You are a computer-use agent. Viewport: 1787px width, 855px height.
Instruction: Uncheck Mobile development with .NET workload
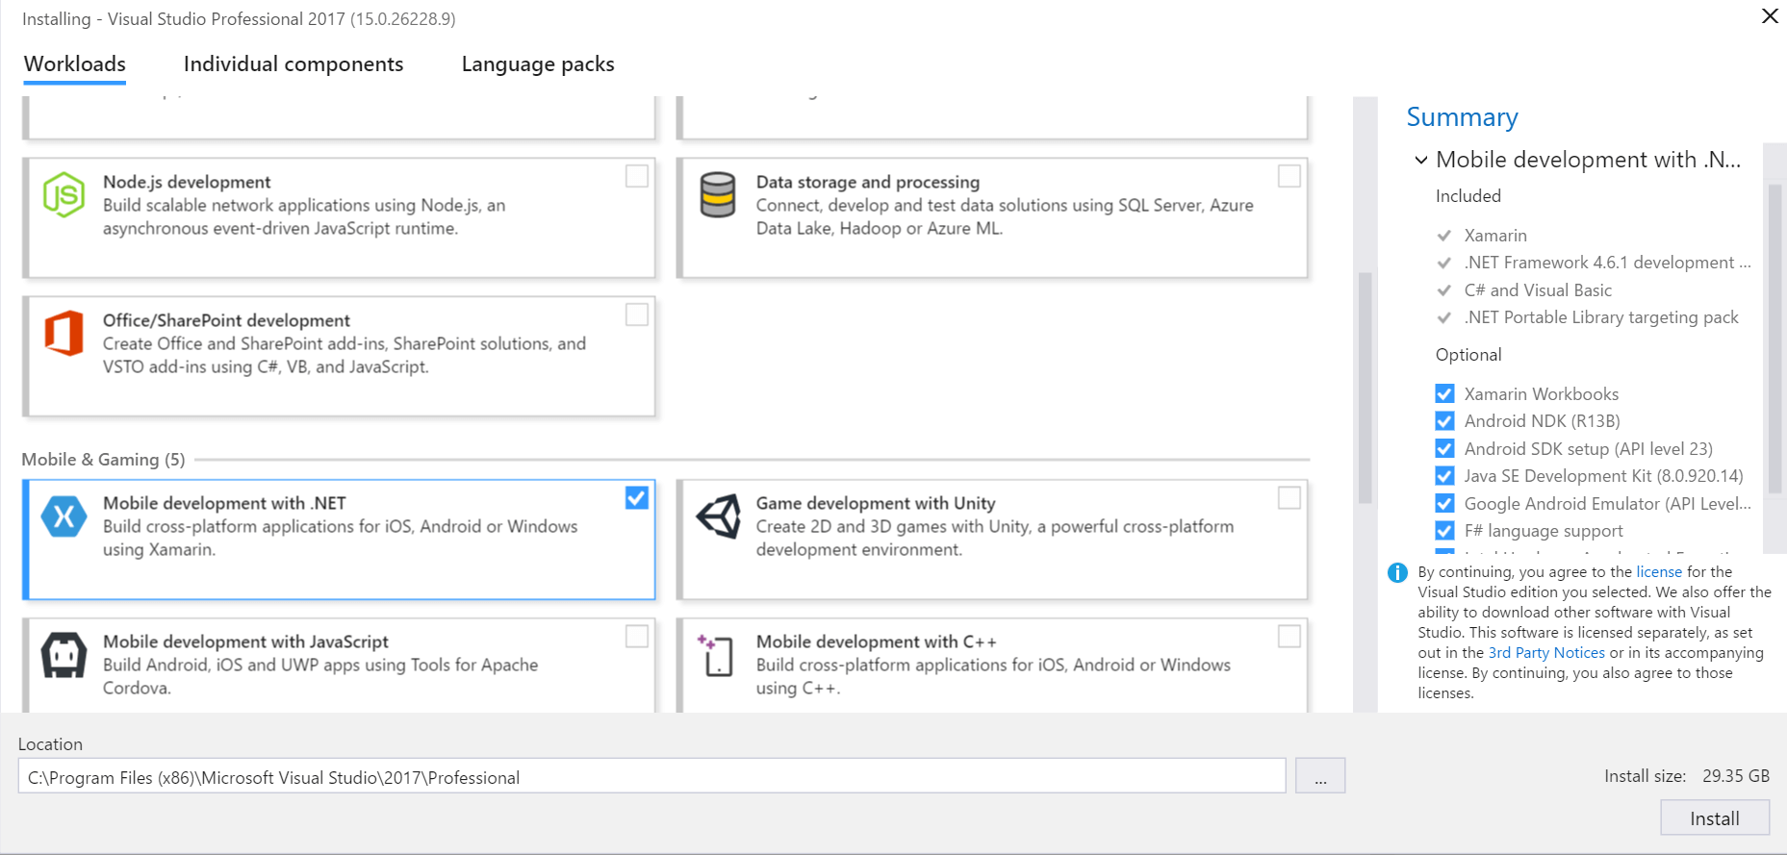[x=637, y=497]
